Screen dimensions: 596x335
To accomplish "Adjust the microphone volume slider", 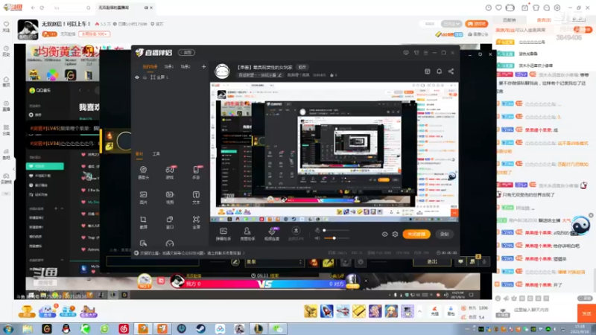I will tap(336, 230).
